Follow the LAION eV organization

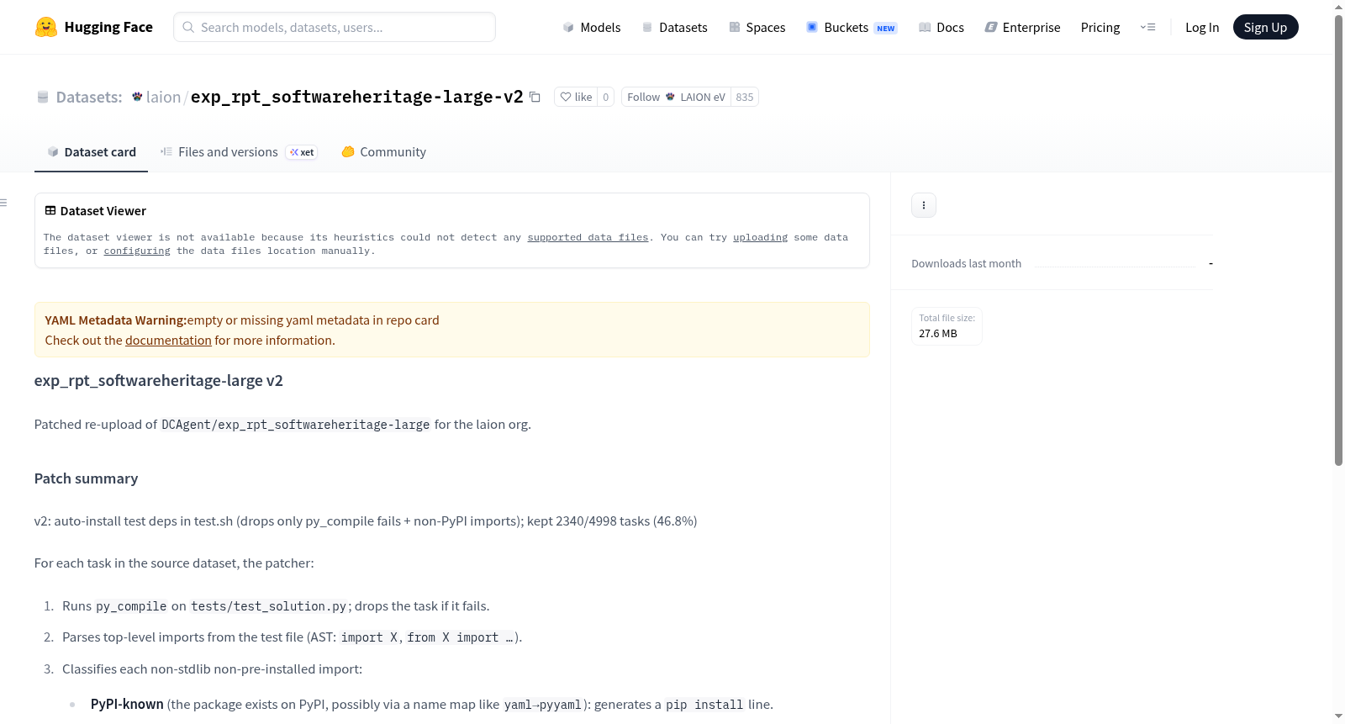click(676, 97)
